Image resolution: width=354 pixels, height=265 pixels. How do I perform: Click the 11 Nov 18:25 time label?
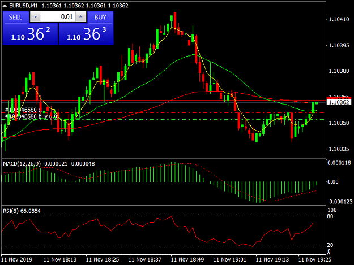pyautogui.click(x=103, y=259)
